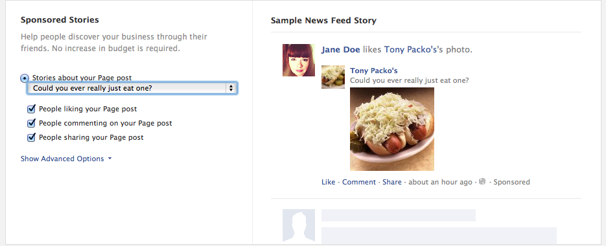The width and height of the screenshot is (606, 246).
Task: Click the Comment link under the photo
Action: click(x=359, y=182)
